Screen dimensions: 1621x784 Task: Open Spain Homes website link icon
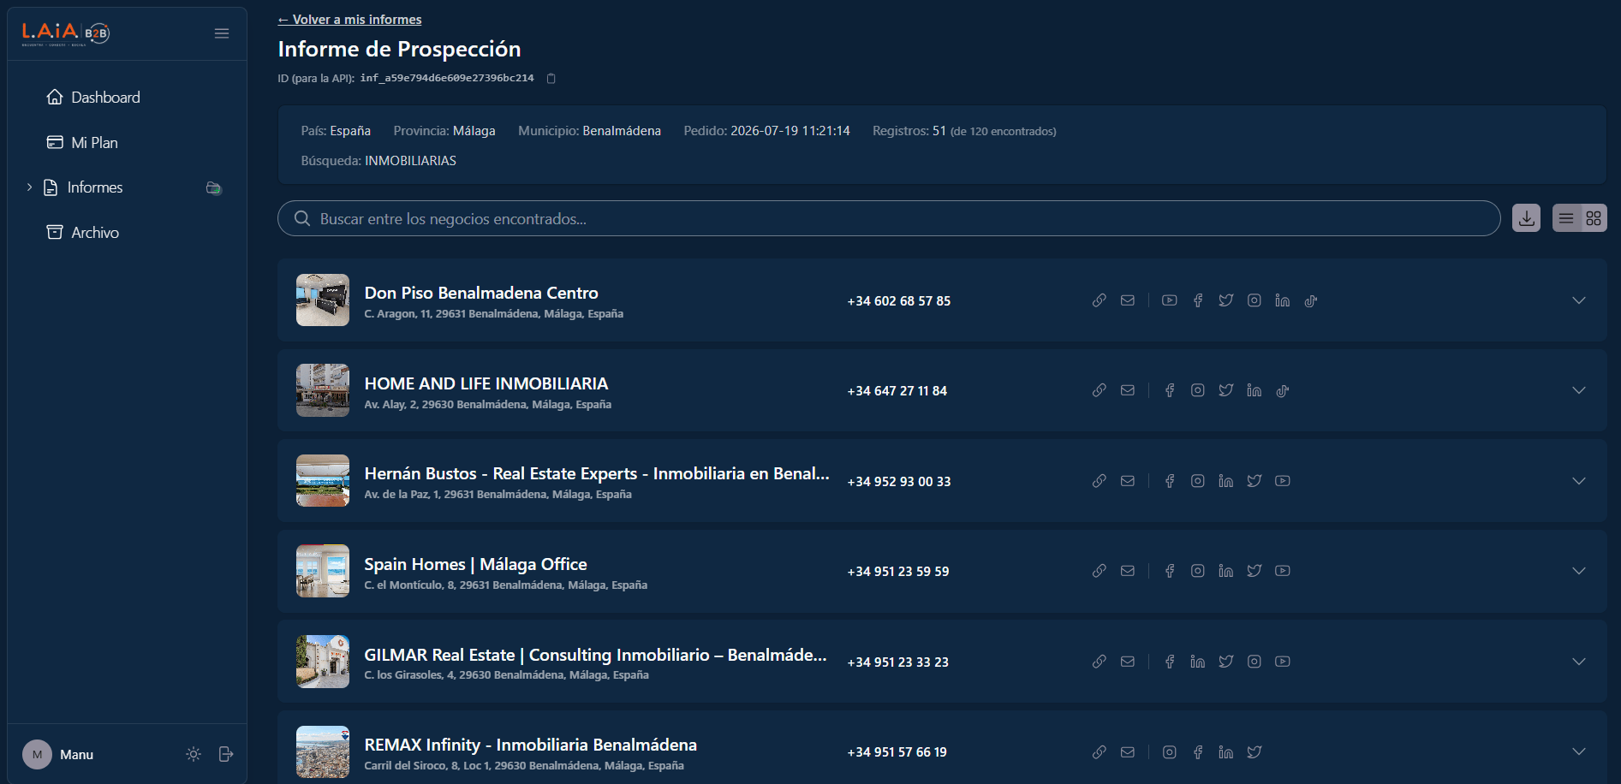(1100, 571)
